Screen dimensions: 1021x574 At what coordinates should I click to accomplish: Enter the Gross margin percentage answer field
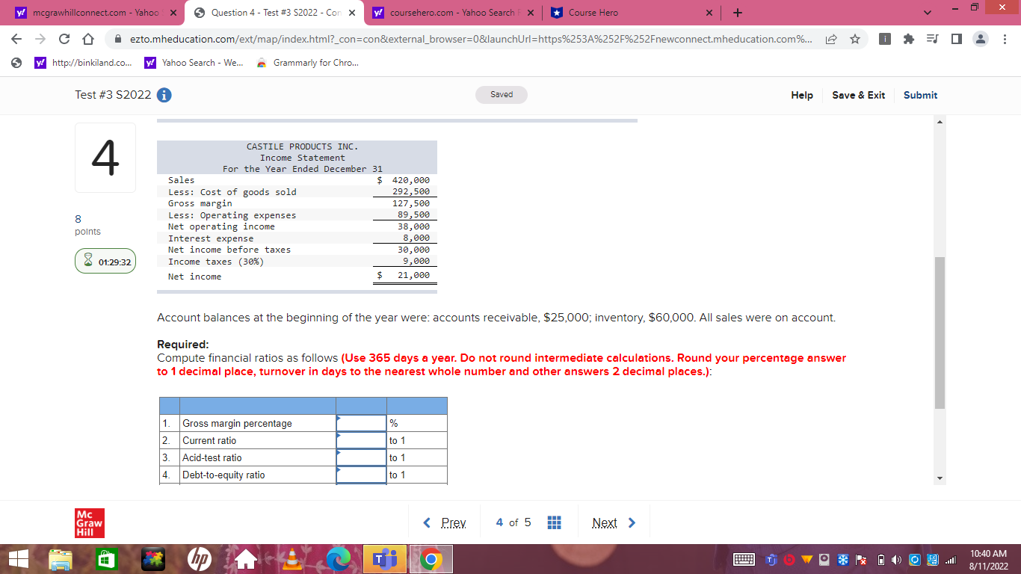click(361, 422)
